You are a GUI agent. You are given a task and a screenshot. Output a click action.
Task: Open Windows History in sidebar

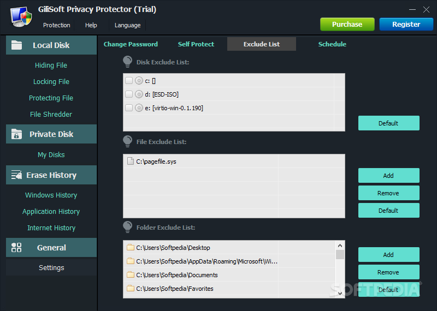pyautogui.click(x=51, y=195)
